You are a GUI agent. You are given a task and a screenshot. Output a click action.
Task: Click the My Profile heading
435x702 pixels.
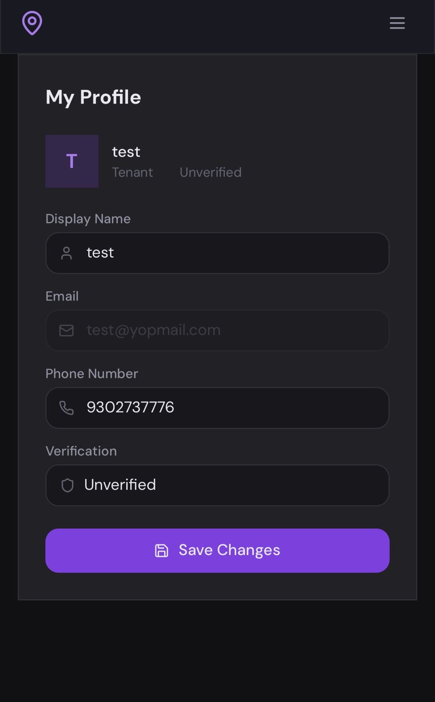click(x=93, y=97)
